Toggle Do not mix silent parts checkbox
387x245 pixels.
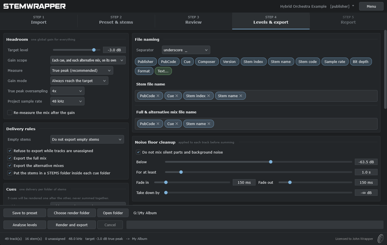pos(138,152)
